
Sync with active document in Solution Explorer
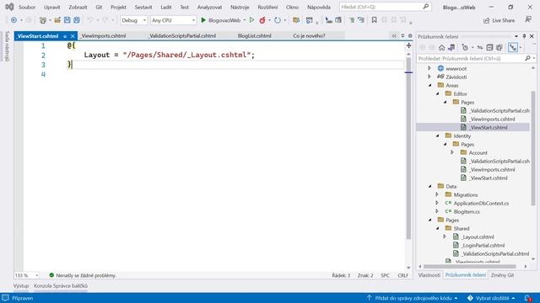coord(480,47)
